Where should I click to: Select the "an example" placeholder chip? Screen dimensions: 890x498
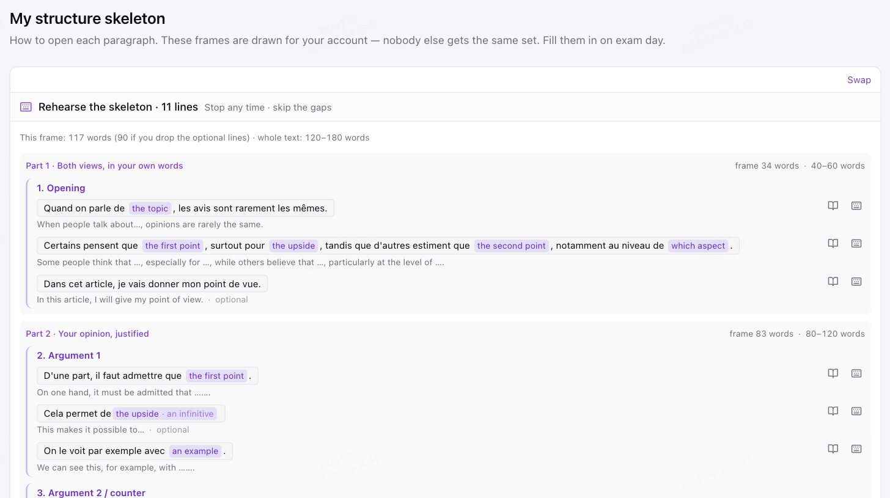(x=196, y=451)
